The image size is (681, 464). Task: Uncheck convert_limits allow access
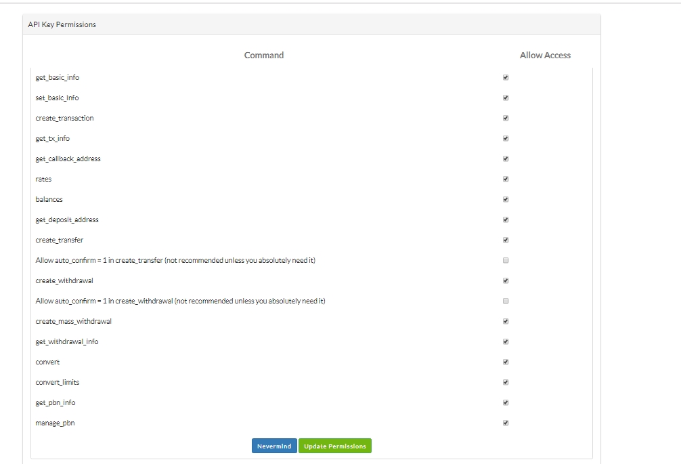[506, 382]
